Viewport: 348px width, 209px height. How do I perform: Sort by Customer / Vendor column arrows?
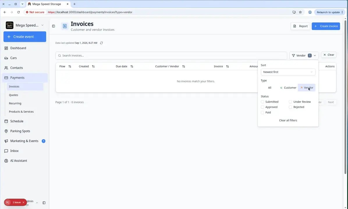tap(184, 66)
